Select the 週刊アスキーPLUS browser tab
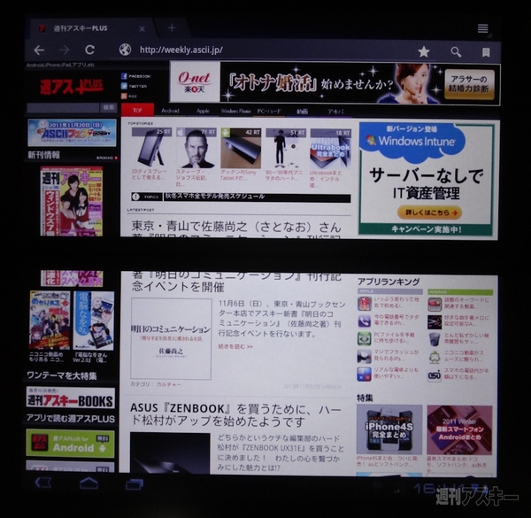This screenshot has width=531, height=518. click(x=91, y=28)
